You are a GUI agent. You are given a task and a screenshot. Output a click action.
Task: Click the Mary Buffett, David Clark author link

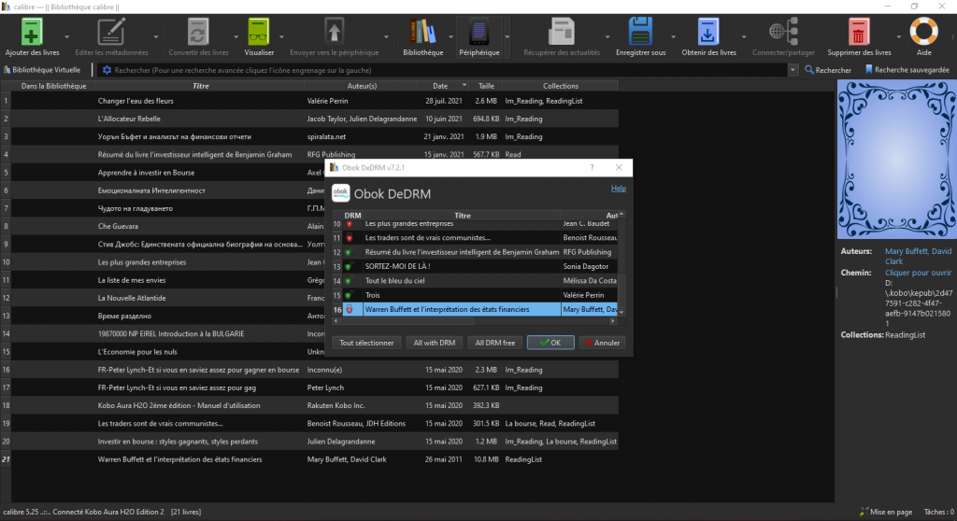(918, 256)
